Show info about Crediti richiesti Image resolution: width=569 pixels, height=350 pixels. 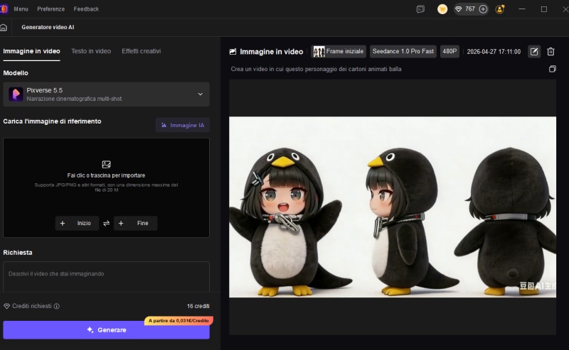tap(57, 306)
